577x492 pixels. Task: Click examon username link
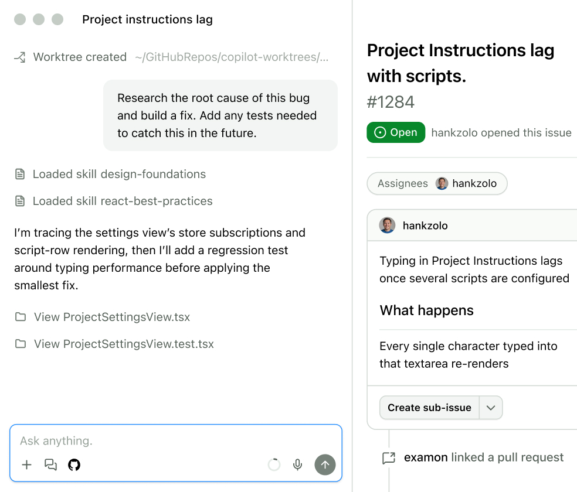[426, 457]
